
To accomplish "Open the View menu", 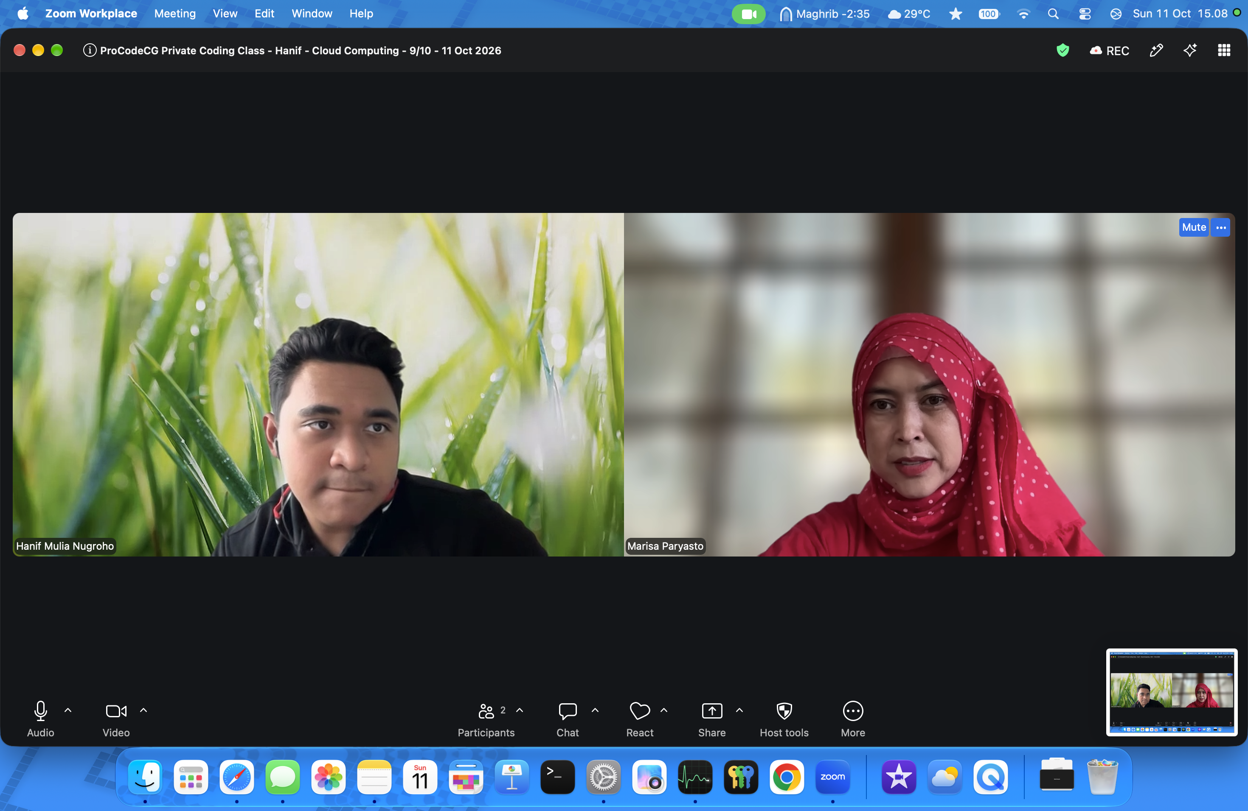I will coord(225,14).
